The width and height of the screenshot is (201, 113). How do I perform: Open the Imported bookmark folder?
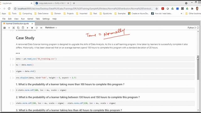tap(82, 13)
